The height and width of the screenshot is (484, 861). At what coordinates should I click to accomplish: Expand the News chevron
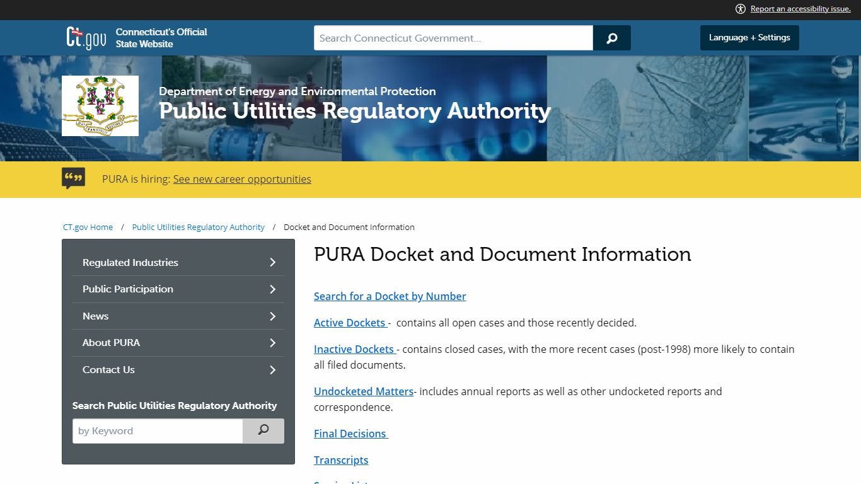pos(273,316)
